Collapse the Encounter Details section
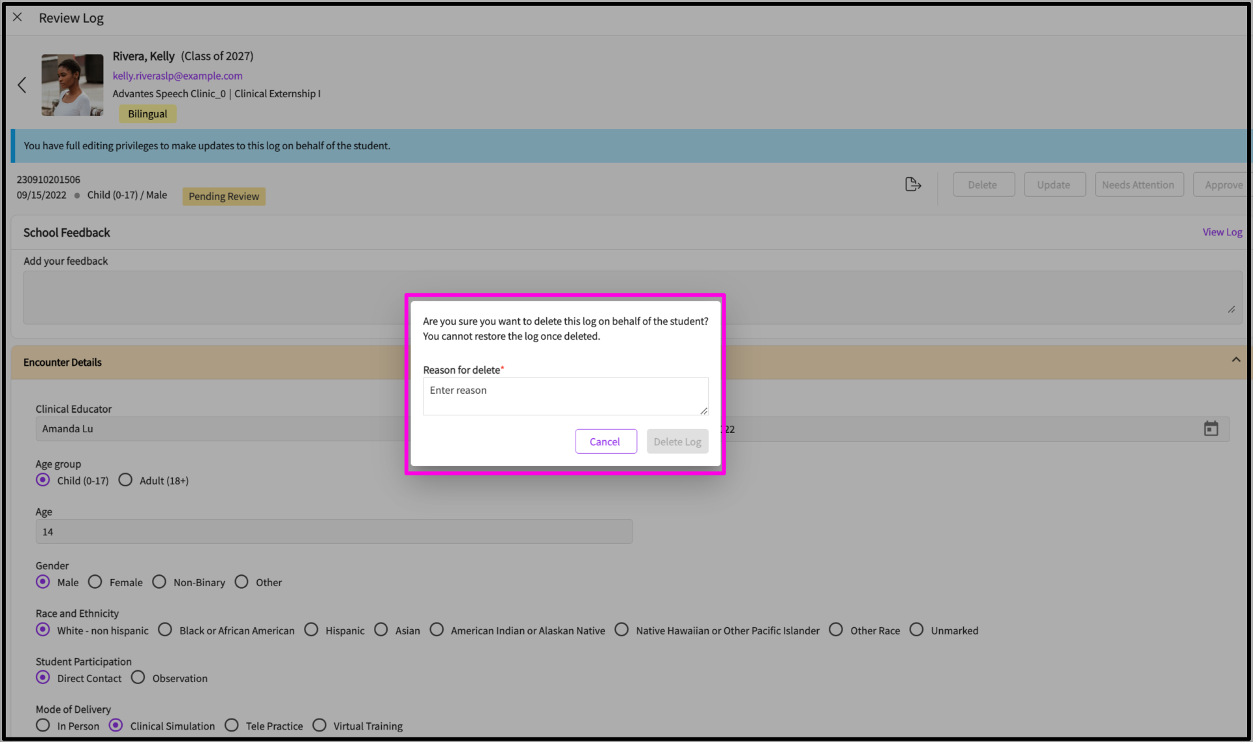The image size is (1253, 742). click(1235, 360)
